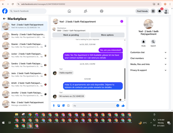Record a voice clip microphone icon

coord(54,106)
